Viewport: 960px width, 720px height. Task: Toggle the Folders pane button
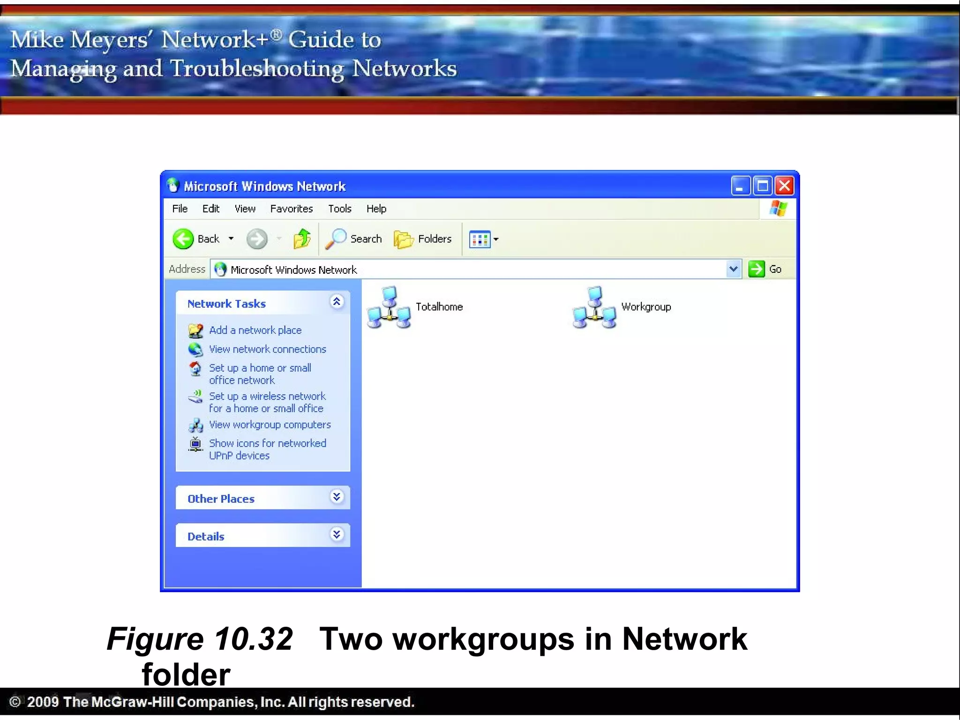[423, 239]
